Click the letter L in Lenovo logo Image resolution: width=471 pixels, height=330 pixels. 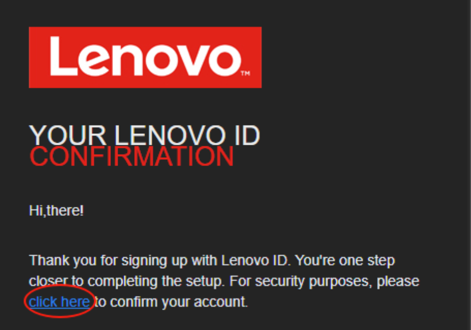pos(64,56)
